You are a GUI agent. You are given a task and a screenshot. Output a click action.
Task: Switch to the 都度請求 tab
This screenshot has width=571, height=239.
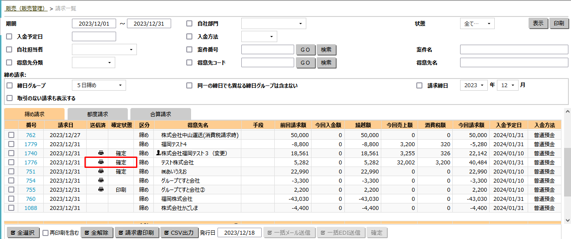click(97, 114)
